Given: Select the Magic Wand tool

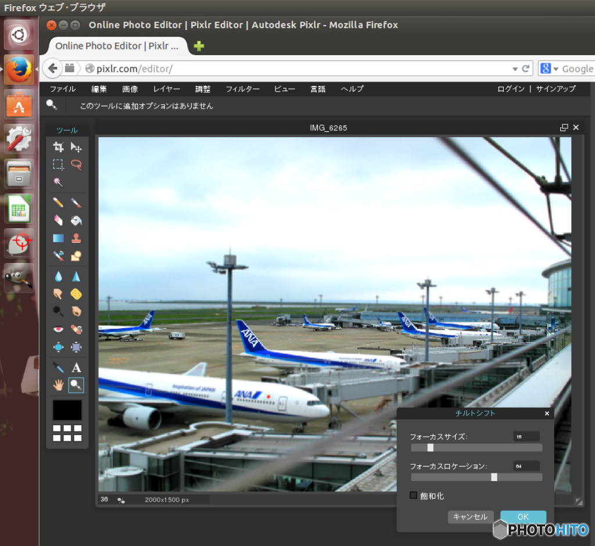Looking at the screenshot, I should 58,182.
